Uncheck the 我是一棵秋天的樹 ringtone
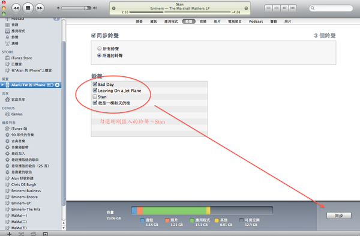The image size is (360, 236). pos(95,103)
